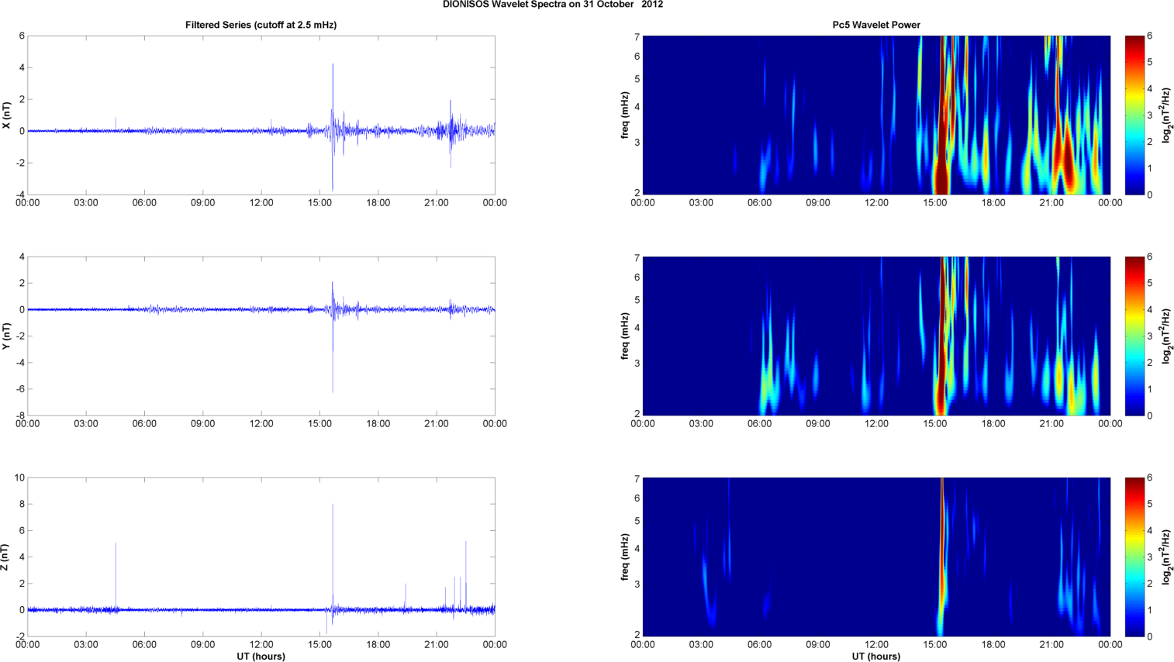Image resolution: width=1174 pixels, height=662 pixels.
Task: Click the top wavelet plot's 'freq (mHz)' label
Action: click(625, 116)
